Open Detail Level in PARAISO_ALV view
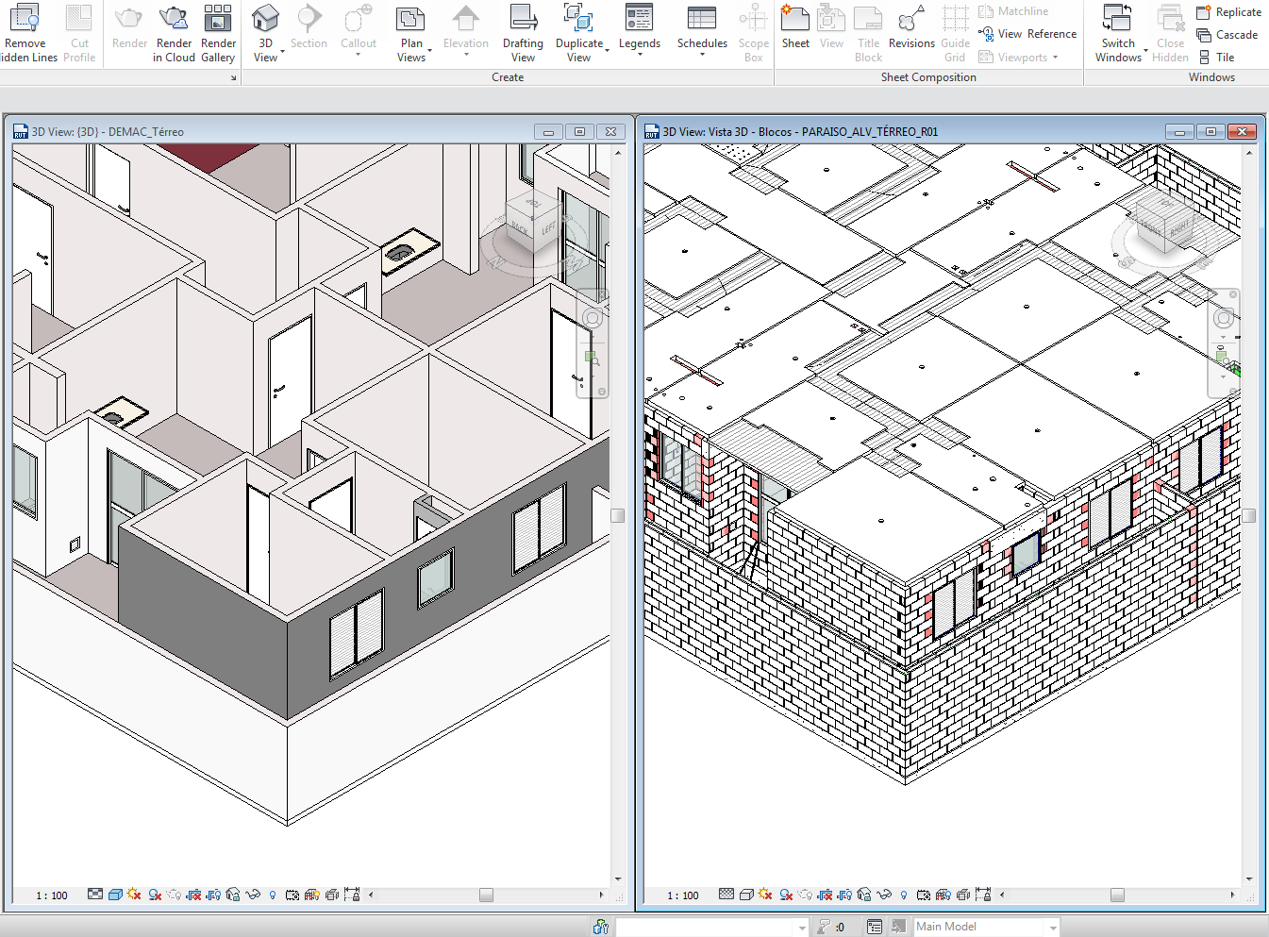The image size is (1269, 937). (726, 895)
